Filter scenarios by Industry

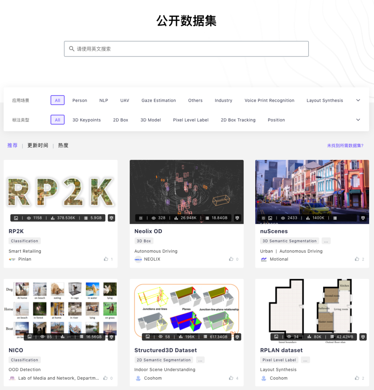point(223,100)
